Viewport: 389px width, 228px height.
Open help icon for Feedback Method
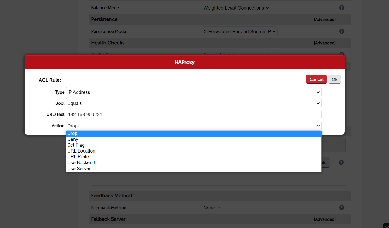(342, 208)
